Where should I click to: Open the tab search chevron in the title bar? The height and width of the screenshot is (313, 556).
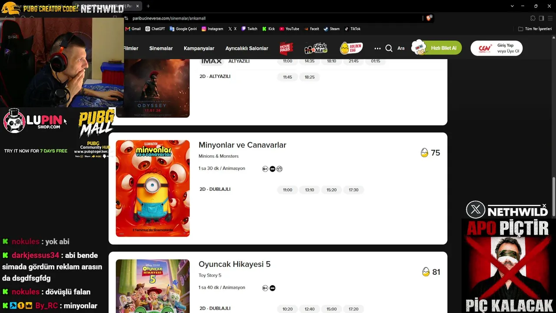[512, 6]
